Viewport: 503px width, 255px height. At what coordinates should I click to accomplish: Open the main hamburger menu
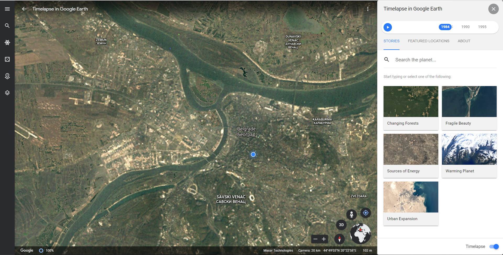7,9
